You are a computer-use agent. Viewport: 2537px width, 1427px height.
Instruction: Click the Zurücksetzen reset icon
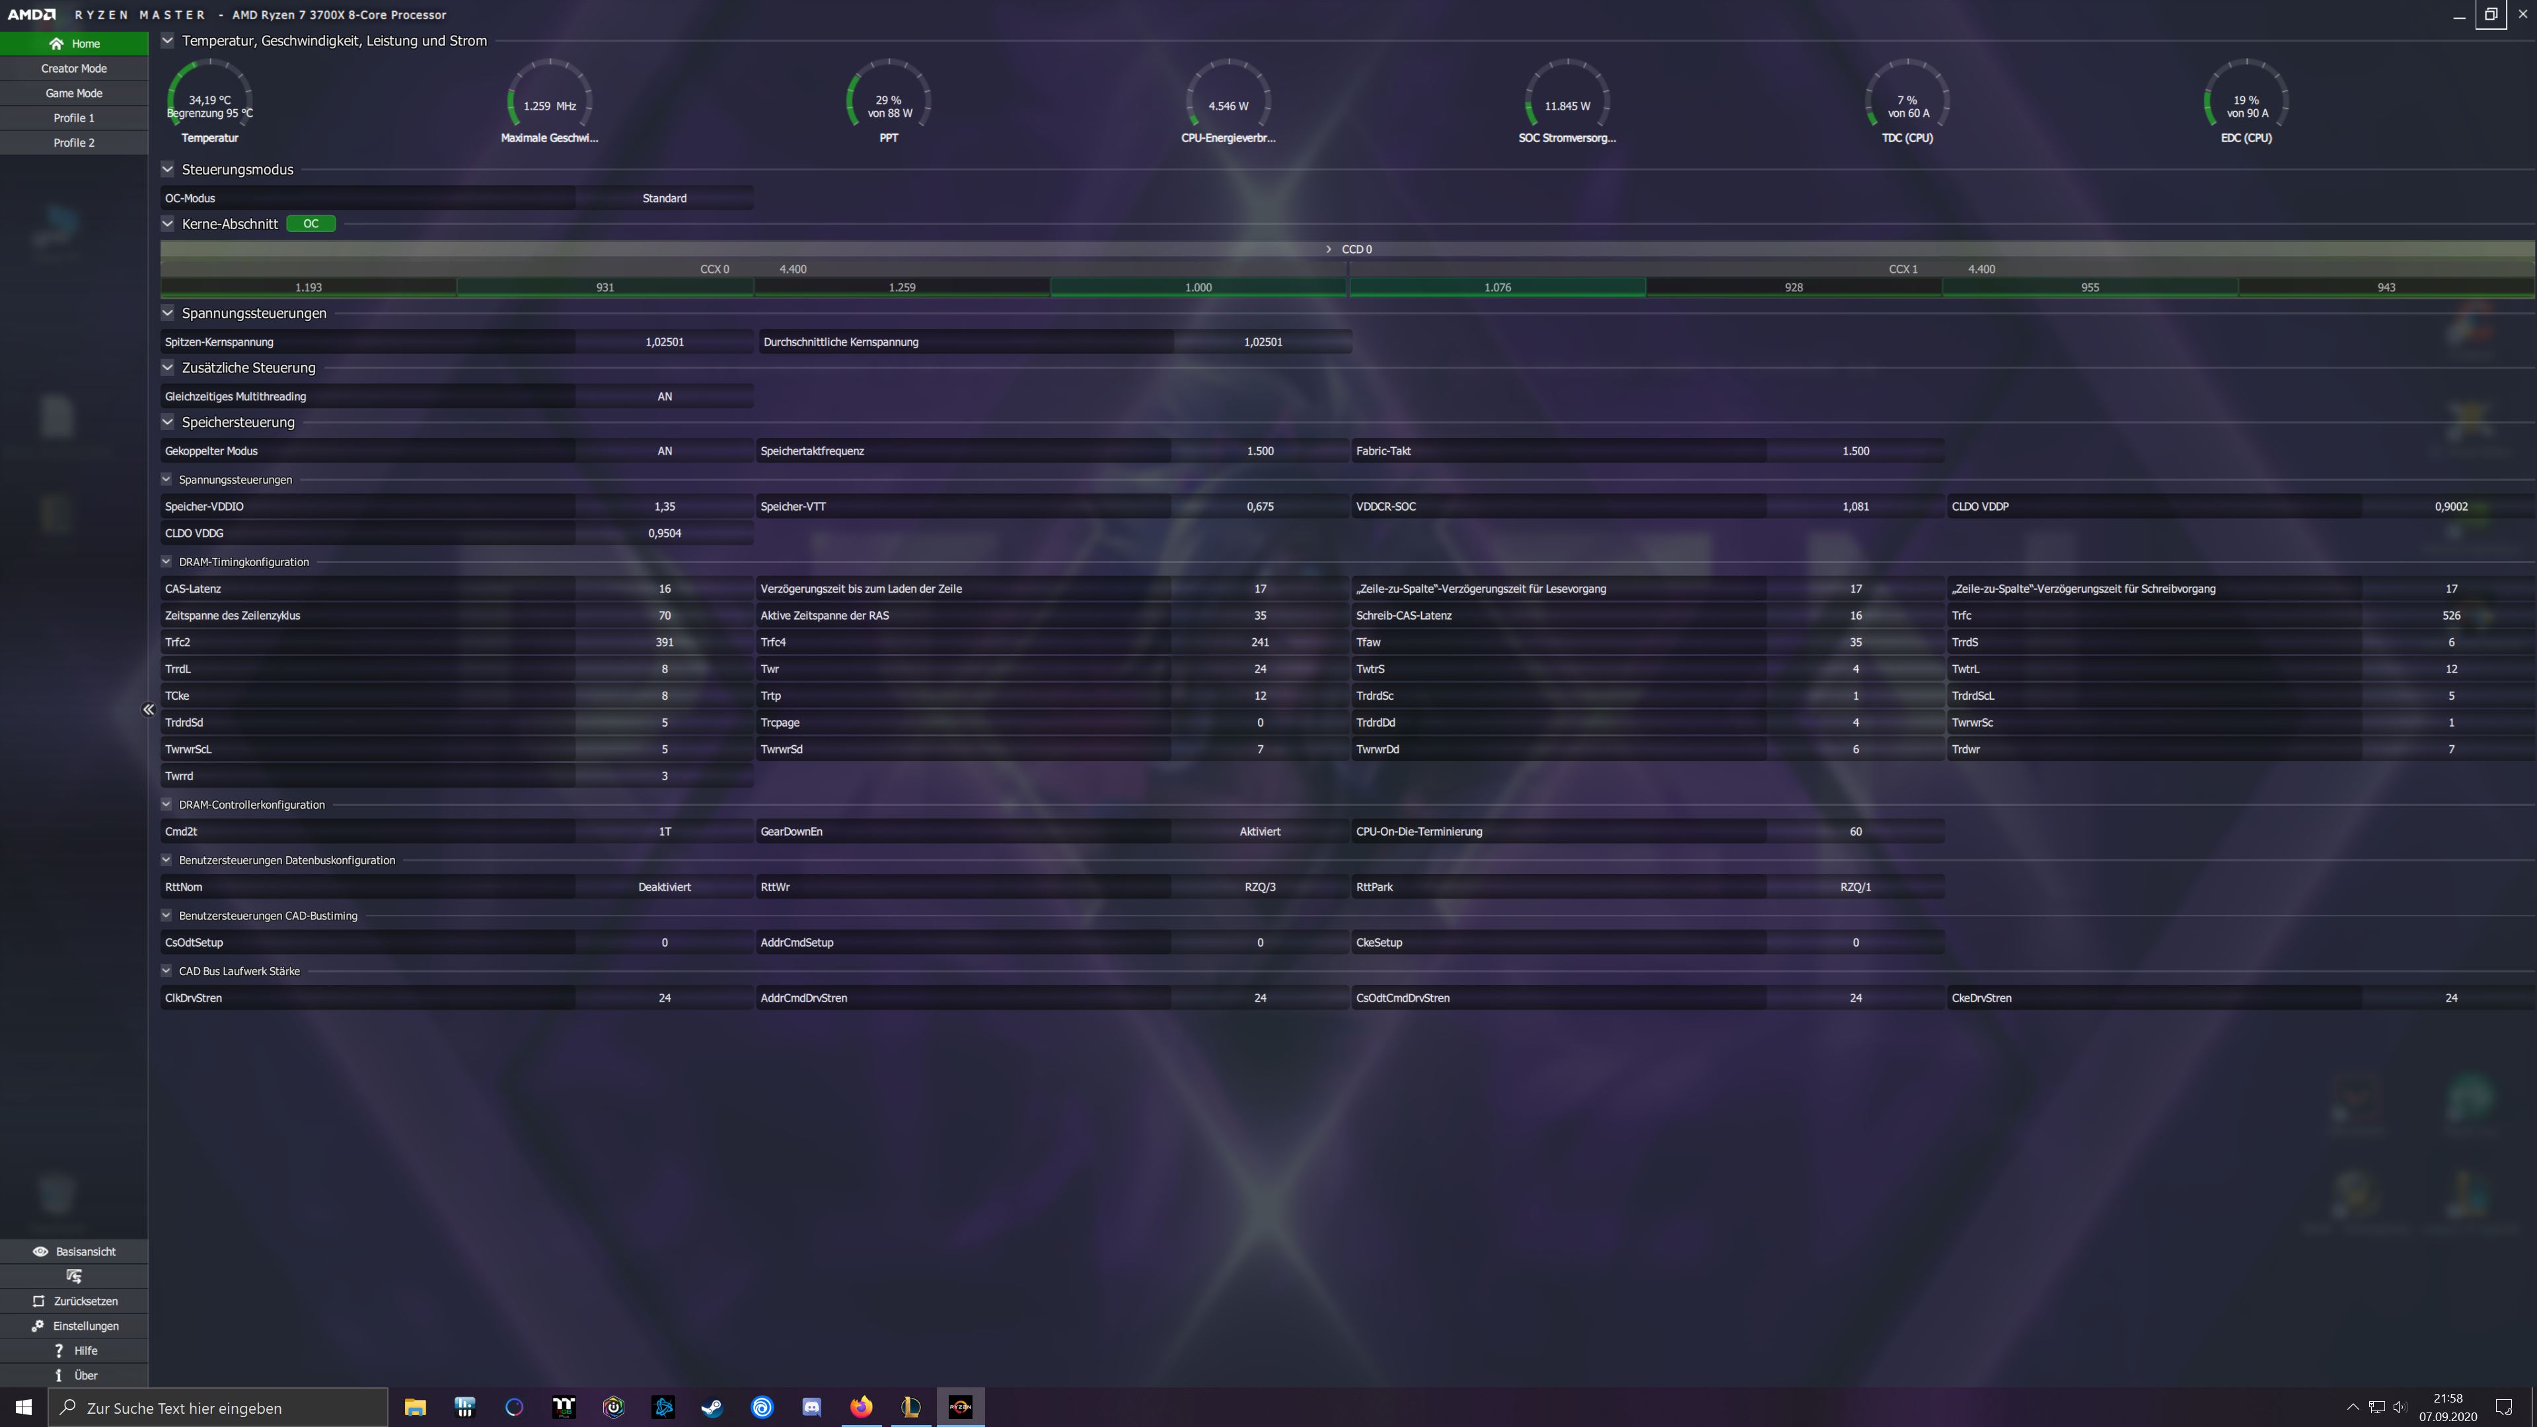tap(38, 1301)
